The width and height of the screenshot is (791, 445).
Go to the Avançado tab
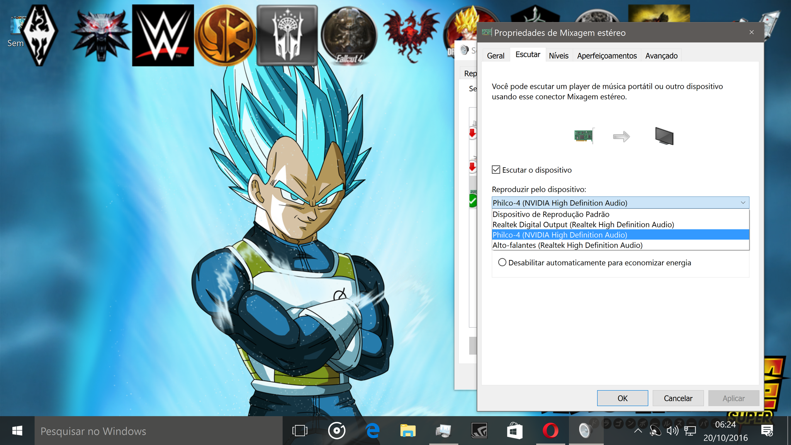click(661, 56)
